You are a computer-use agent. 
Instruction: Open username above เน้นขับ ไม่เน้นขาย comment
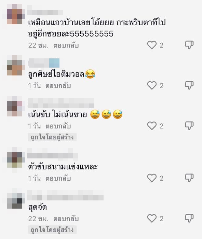point(61,103)
